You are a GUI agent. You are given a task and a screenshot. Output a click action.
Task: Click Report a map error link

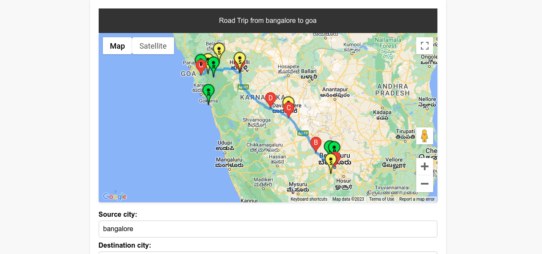pos(417,199)
